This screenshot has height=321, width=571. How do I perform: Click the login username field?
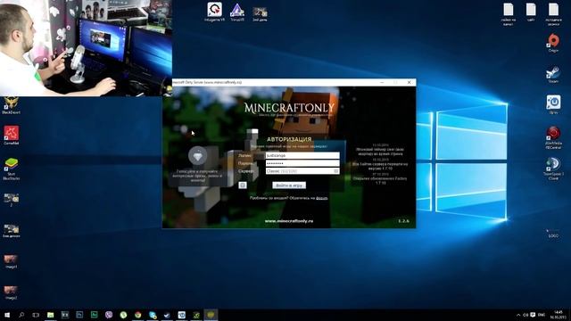(x=302, y=155)
